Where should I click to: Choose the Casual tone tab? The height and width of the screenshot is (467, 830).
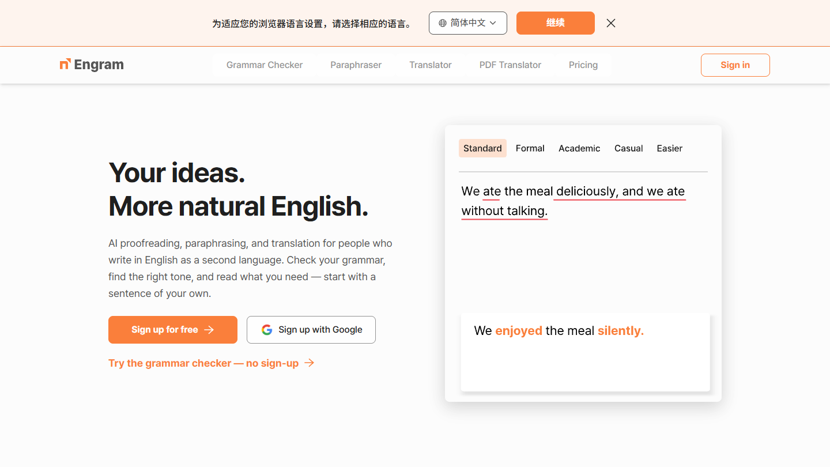[628, 148]
